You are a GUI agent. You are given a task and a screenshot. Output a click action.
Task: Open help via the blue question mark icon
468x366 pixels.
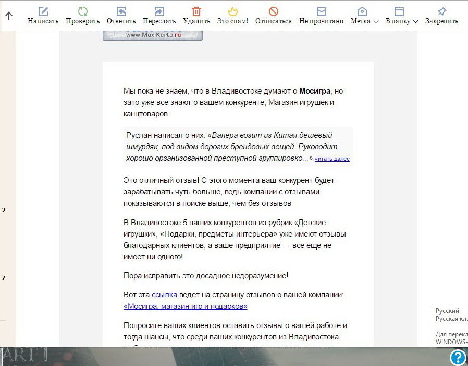[458, 357]
